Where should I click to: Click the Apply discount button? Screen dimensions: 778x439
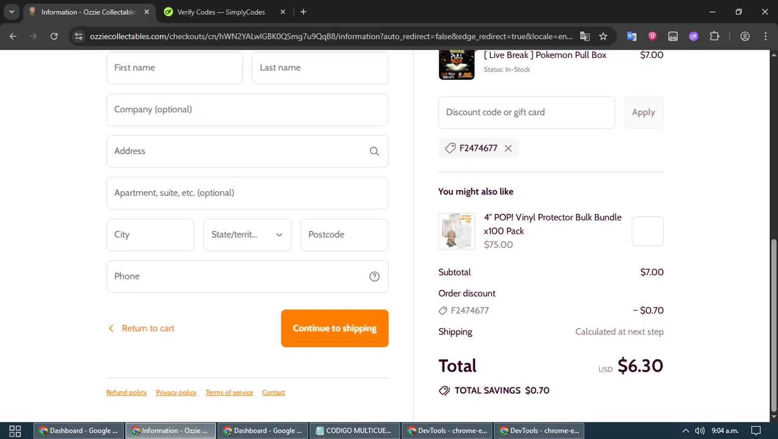point(644,112)
